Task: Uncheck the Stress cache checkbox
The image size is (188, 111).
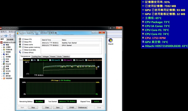Action: (23, 45)
